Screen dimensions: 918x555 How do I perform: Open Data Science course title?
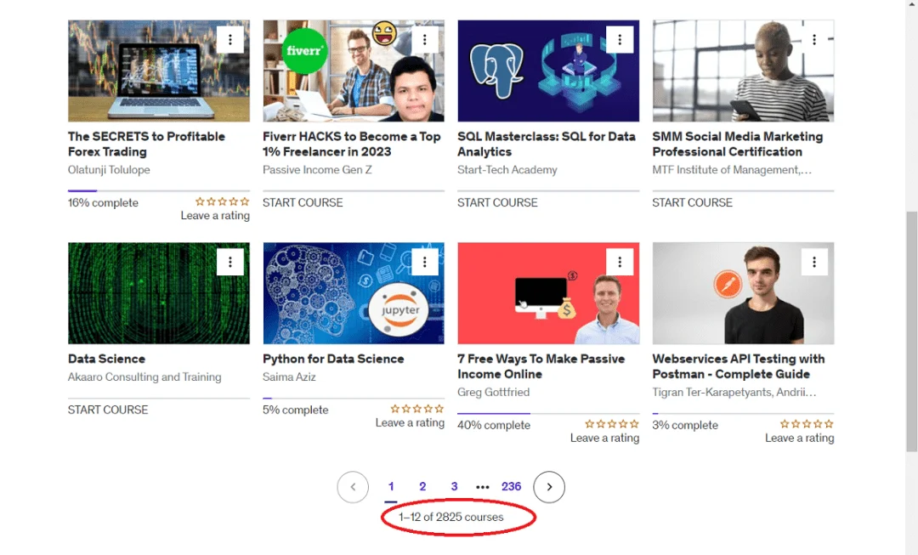pyautogui.click(x=106, y=359)
